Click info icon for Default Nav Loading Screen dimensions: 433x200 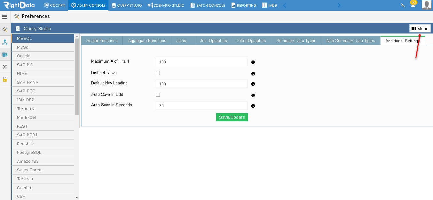click(x=253, y=84)
